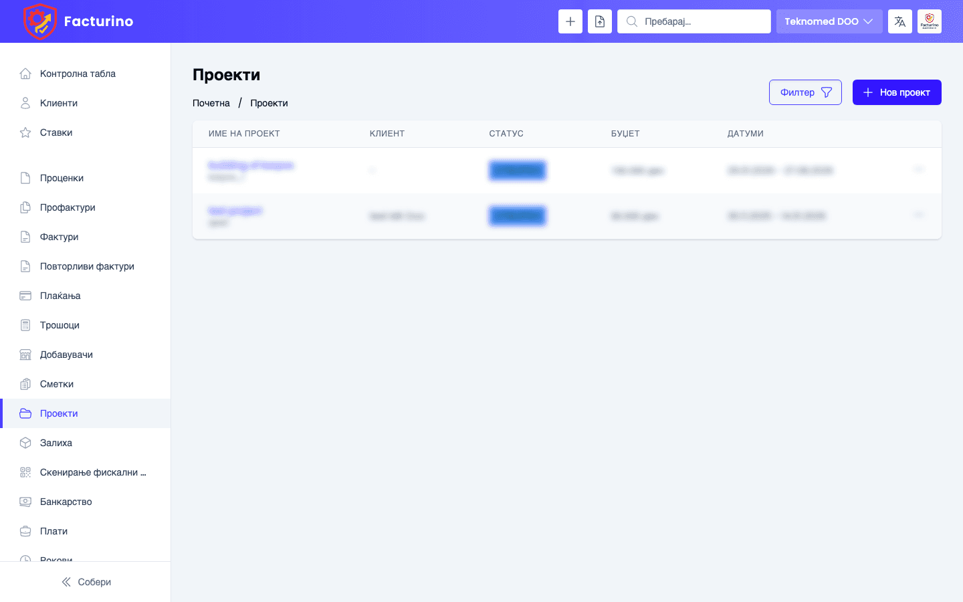
Task: Expand the first project row actions arrow
Action: click(919, 170)
